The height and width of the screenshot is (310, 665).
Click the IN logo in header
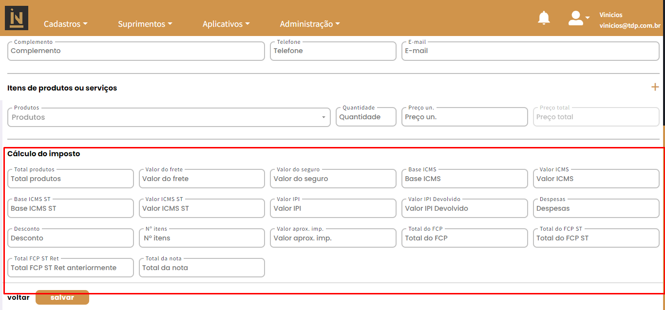(17, 18)
